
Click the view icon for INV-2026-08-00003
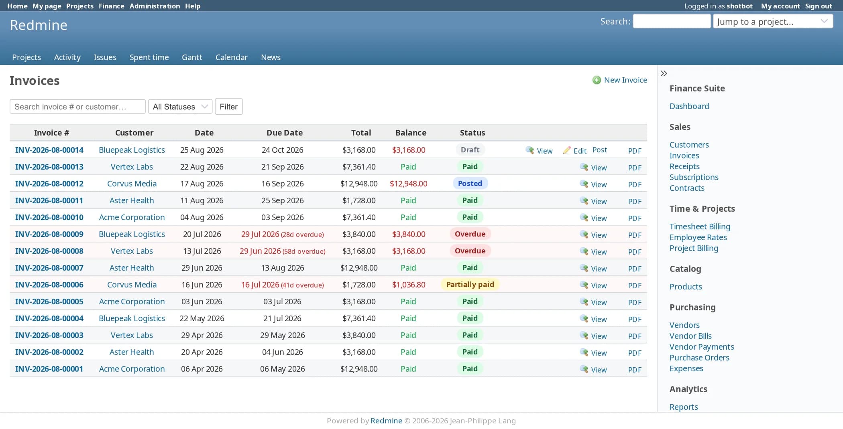(x=584, y=336)
